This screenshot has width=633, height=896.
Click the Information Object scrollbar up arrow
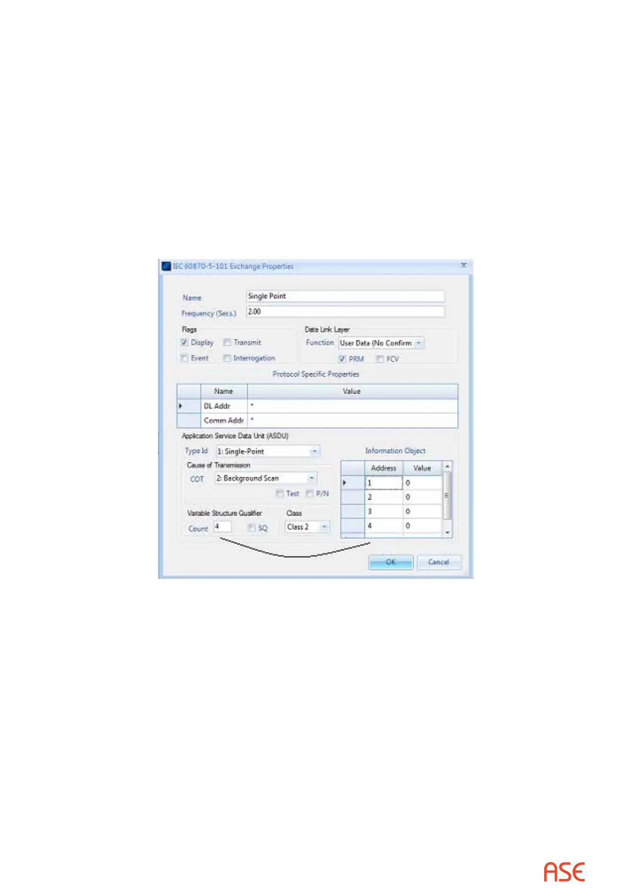447,467
